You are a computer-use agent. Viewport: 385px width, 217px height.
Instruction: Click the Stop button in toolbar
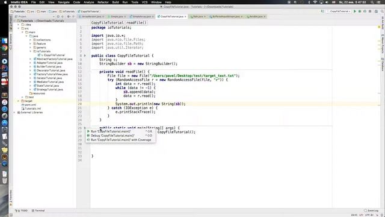click(370, 11)
